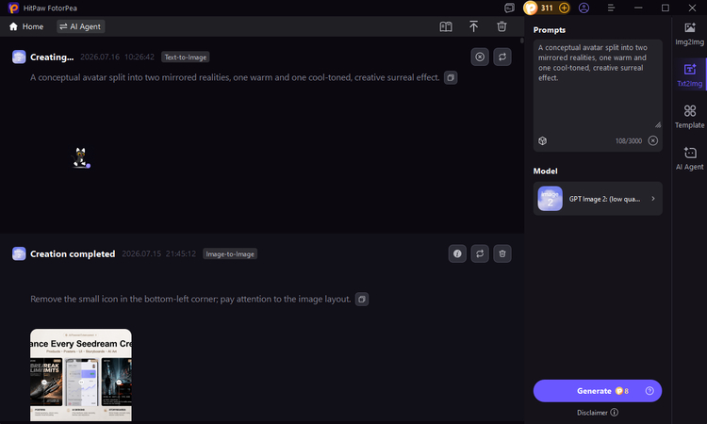This screenshot has width=707, height=424.
Task: Copy the 'Remove the small icon' prompt
Action: pyautogui.click(x=362, y=300)
